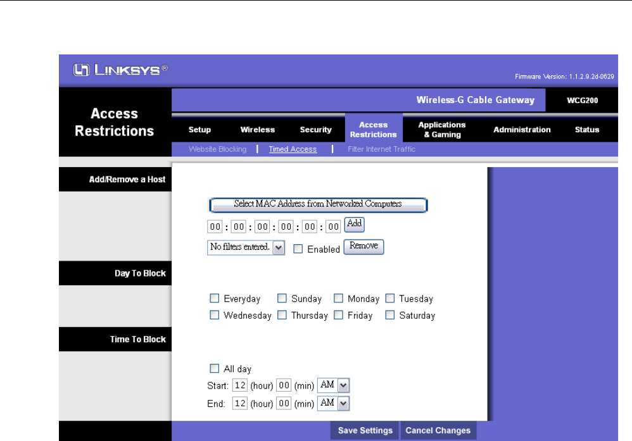Screen dimensions: 632x441
Task: Check the Saturday checkbox
Action: coord(389,314)
